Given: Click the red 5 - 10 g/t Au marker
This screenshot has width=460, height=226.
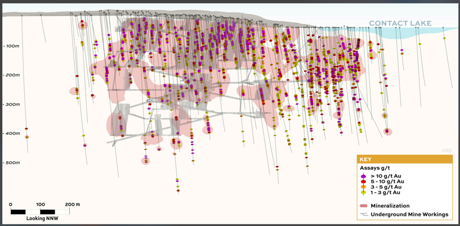Looking at the screenshot, I should (364, 181).
